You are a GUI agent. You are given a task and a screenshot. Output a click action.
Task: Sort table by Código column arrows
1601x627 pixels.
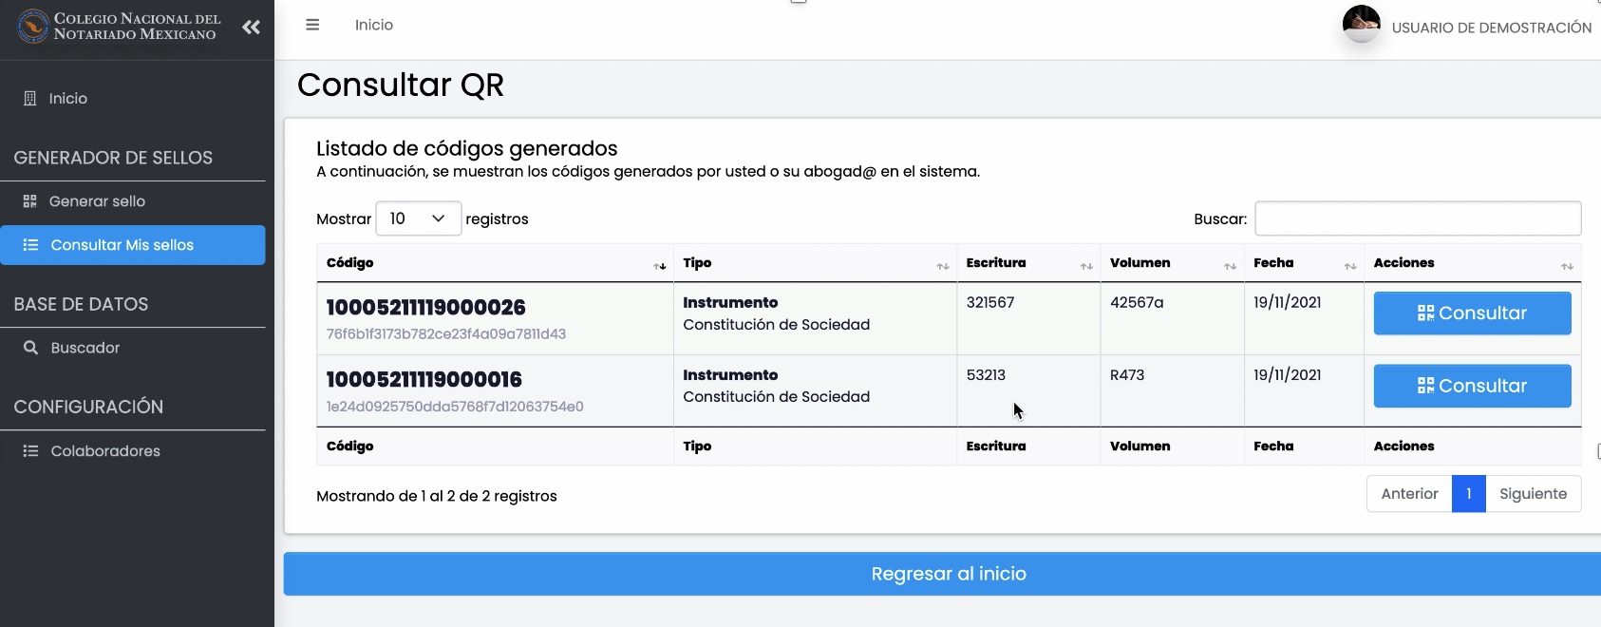[660, 266]
